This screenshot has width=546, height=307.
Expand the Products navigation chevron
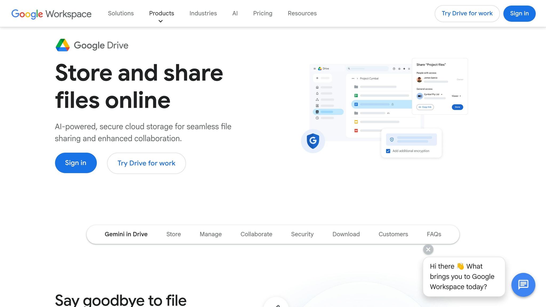(160, 21)
